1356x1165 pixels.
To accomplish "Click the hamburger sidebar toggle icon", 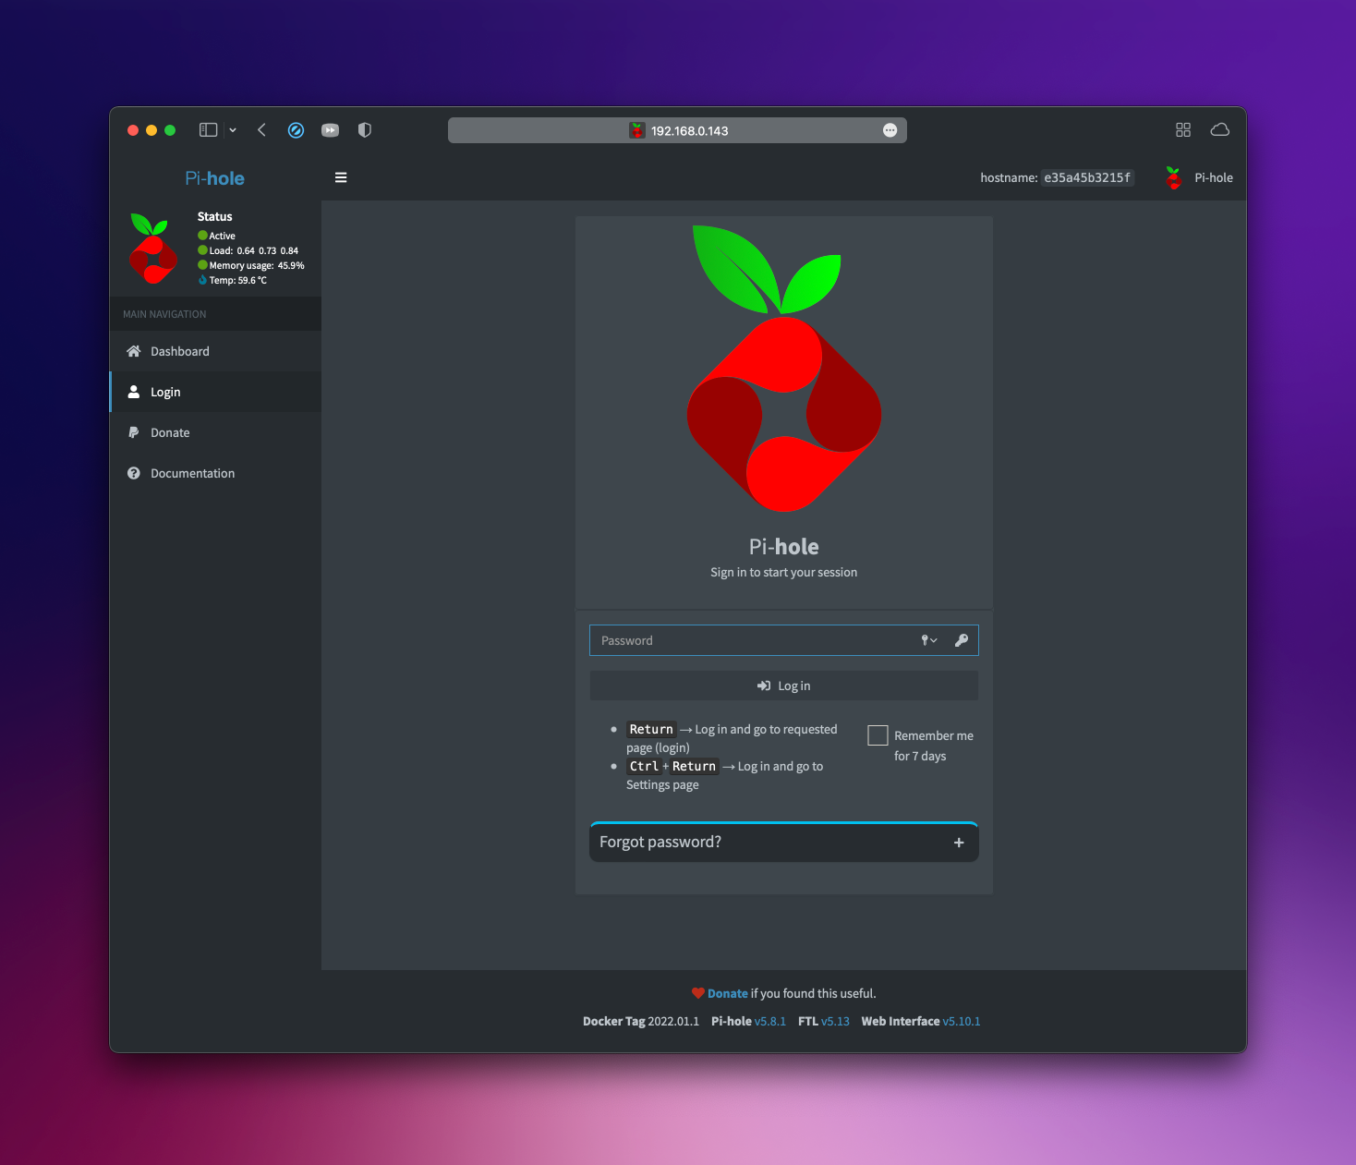I will click(x=341, y=177).
